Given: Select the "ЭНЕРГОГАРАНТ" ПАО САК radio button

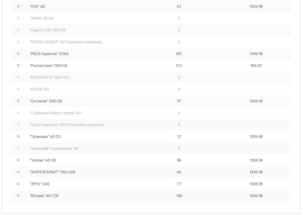Looking at the screenshot, I should pyautogui.click(x=18, y=172).
